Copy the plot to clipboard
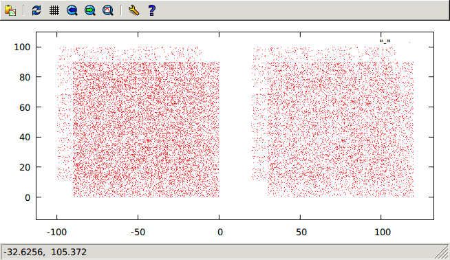The image size is (450, 260). pyautogui.click(x=10, y=10)
